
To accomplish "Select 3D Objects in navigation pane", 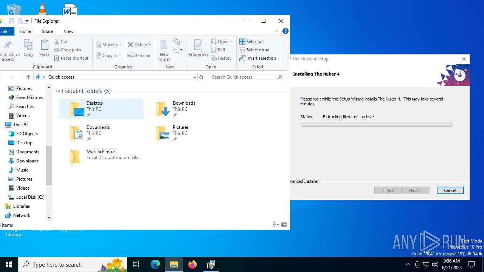I will click(x=27, y=134).
